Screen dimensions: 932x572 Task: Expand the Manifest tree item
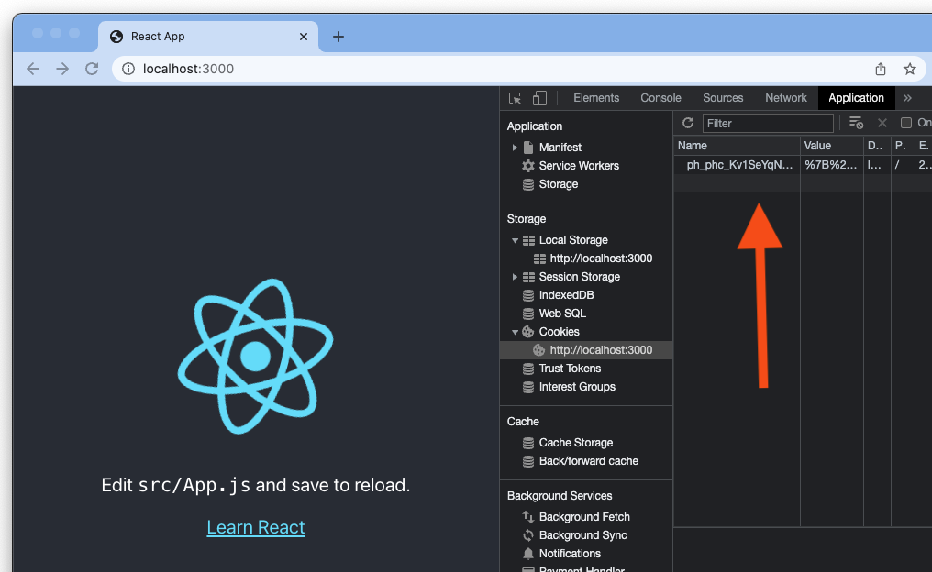(515, 148)
